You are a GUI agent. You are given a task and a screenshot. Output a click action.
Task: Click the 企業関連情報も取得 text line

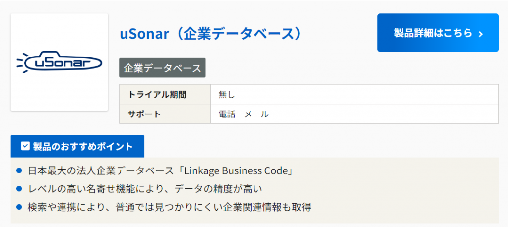pos(169,207)
